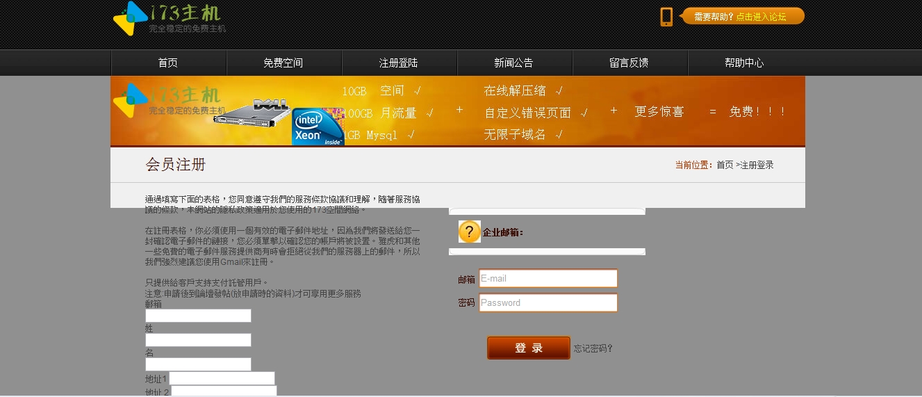This screenshot has width=922, height=397.
Task: Click the yellow question mark icon
Action: coord(470,232)
